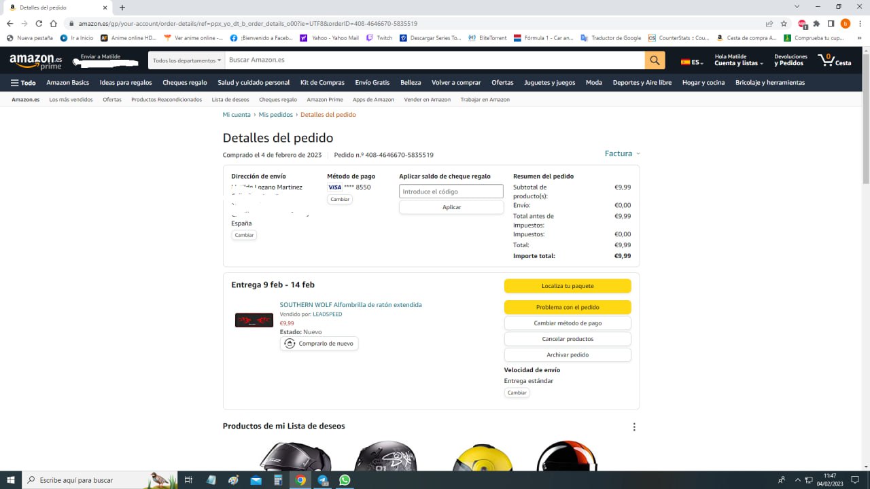Click the share page icon in address bar

[x=769, y=23]
